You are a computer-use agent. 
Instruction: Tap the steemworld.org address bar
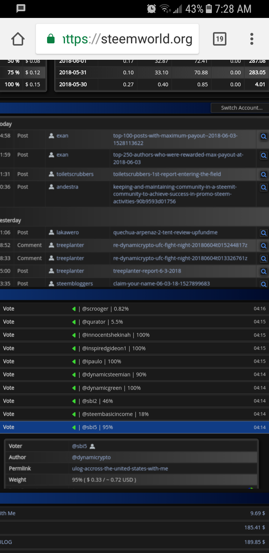tap(117, 39)
